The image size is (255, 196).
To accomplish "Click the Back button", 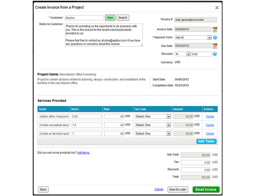I will [43, 189].
